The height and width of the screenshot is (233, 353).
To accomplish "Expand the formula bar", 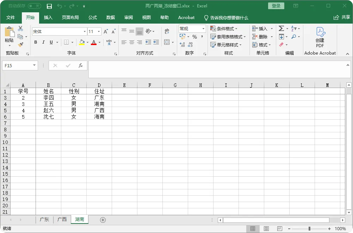I will (x=348, y=65).
